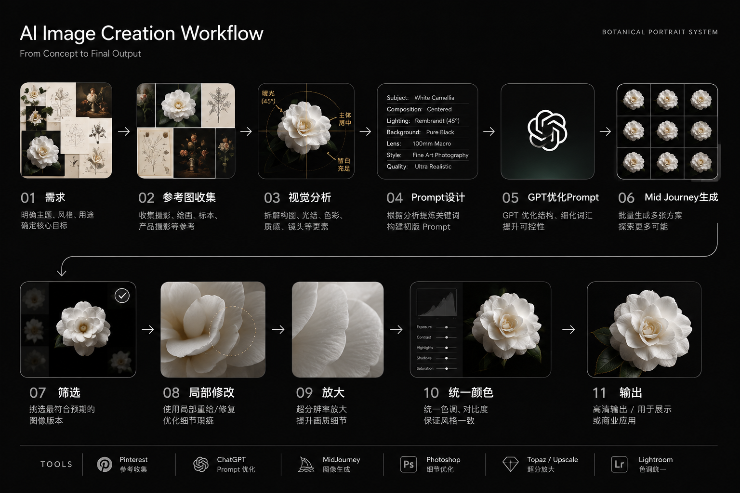Click the '色调统一' caption under Lightroom
The height and width of the screenshot is (493, 740).
tap(652, 469)
